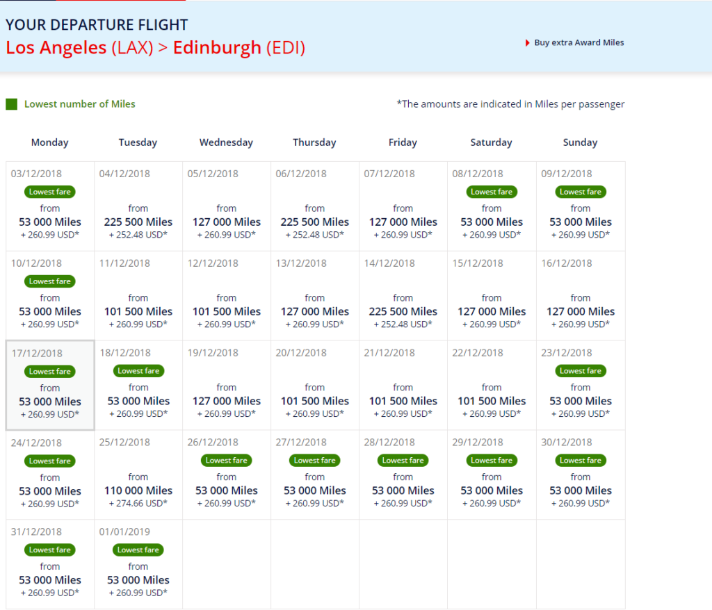
Task: Select the Lowest fare badge on 03/12/2018
Action: point(49,192)
